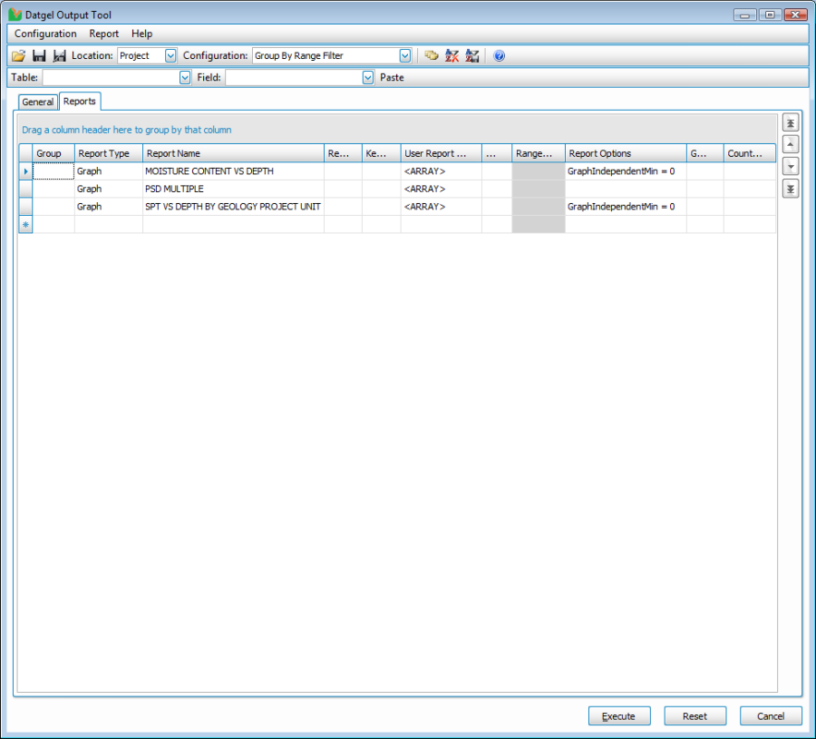Move the selected row down one position
This screenshot has width=816, height=739.
[x=791, y=167]
